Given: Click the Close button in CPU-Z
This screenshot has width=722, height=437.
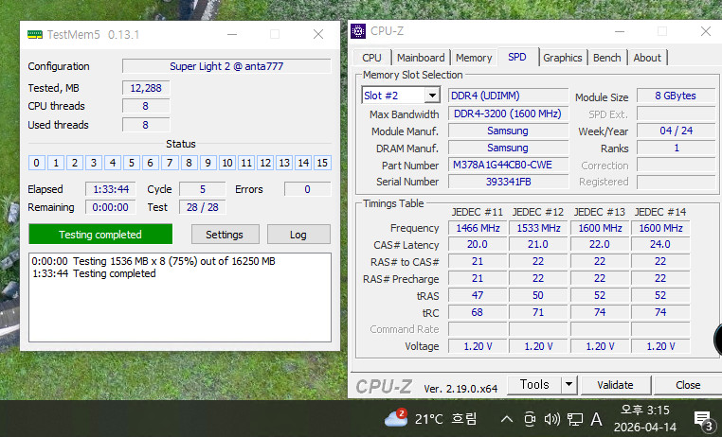Looking at the screenshot, I should (688, 385).
